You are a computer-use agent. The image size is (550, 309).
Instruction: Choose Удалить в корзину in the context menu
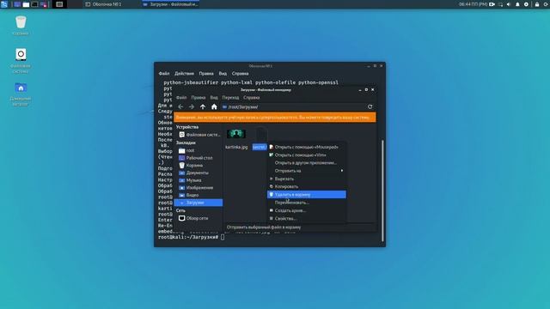point(307,195)
